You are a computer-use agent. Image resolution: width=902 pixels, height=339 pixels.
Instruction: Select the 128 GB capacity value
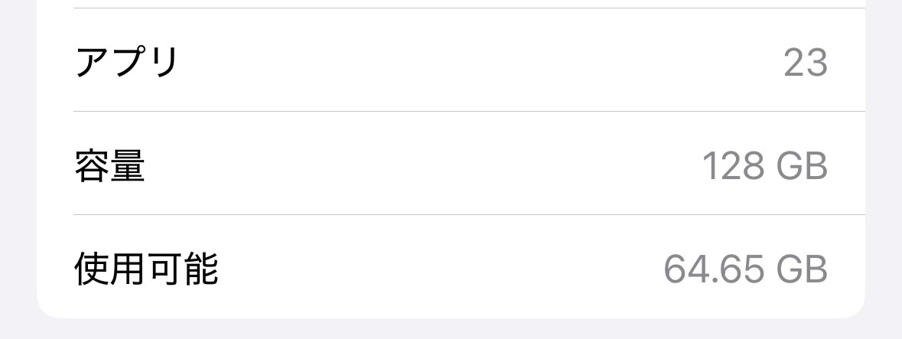[764, 166]
